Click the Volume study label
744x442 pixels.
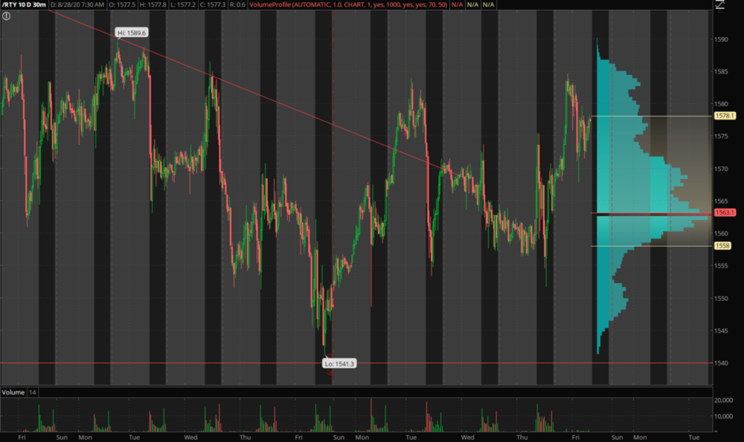pos(13,392)
